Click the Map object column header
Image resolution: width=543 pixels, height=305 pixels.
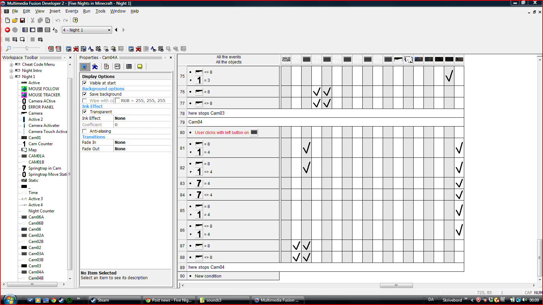coord(409,59)
